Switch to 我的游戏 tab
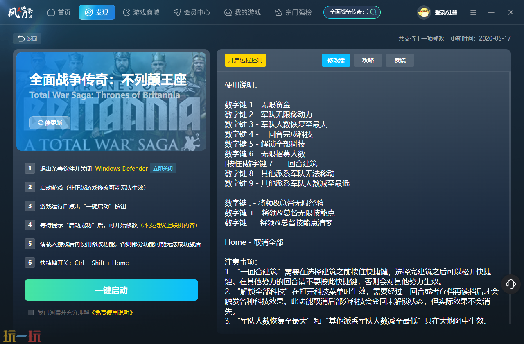 click(242, 12)
